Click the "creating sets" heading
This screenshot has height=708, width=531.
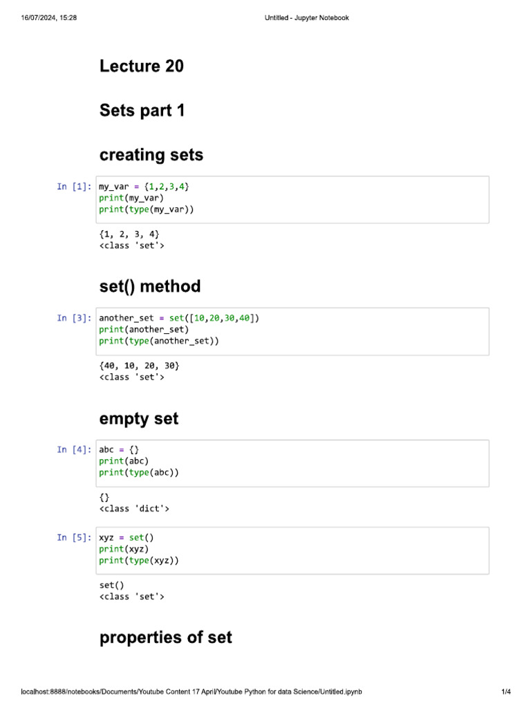click(x=151, y=155)
